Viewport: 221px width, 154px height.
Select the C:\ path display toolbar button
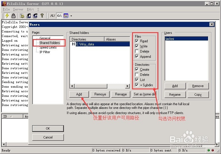click(60, 16)
